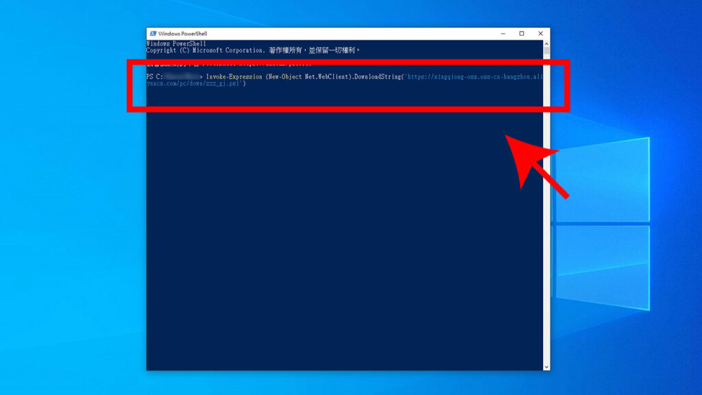Click the DownloadString method text

pyautogui.click(x=378, y=76)
